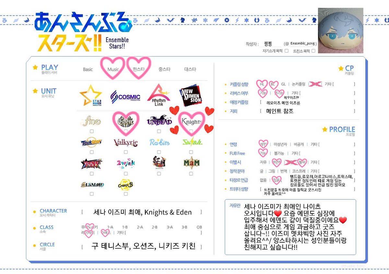The height and width of the screenshot is (274, 389).
Task: Select the Knights unit logo
Action: point(191,122)
